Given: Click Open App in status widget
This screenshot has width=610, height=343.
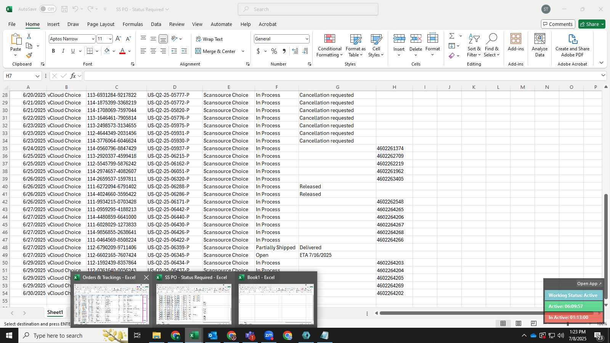Looking at the screenshot, I should [x=589, y=284].
